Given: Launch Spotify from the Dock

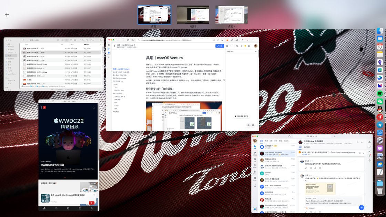Looking at the screenshot, I should coord(380,93).
